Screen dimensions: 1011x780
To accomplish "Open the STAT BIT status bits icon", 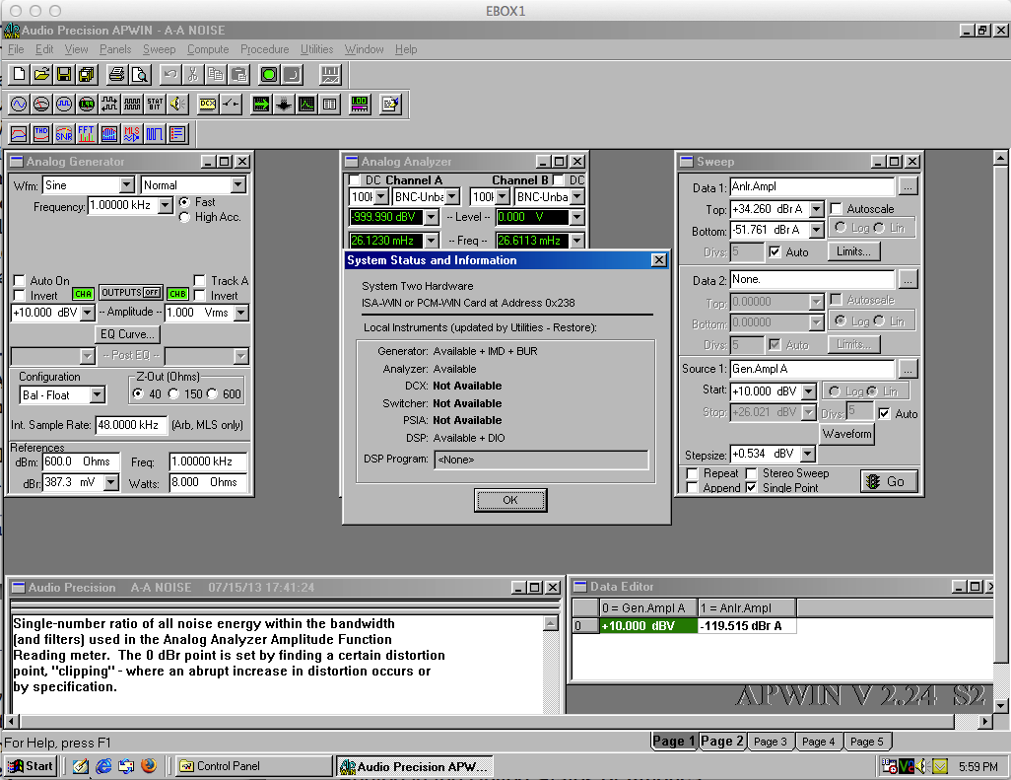I will [155, 104].
